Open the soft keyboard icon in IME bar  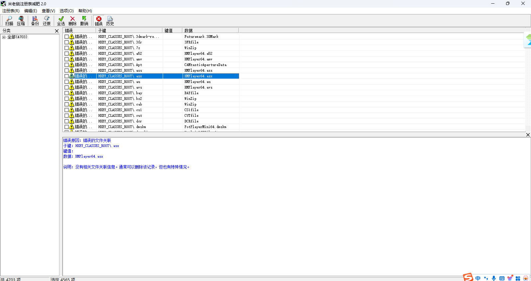tap(502, 278)
